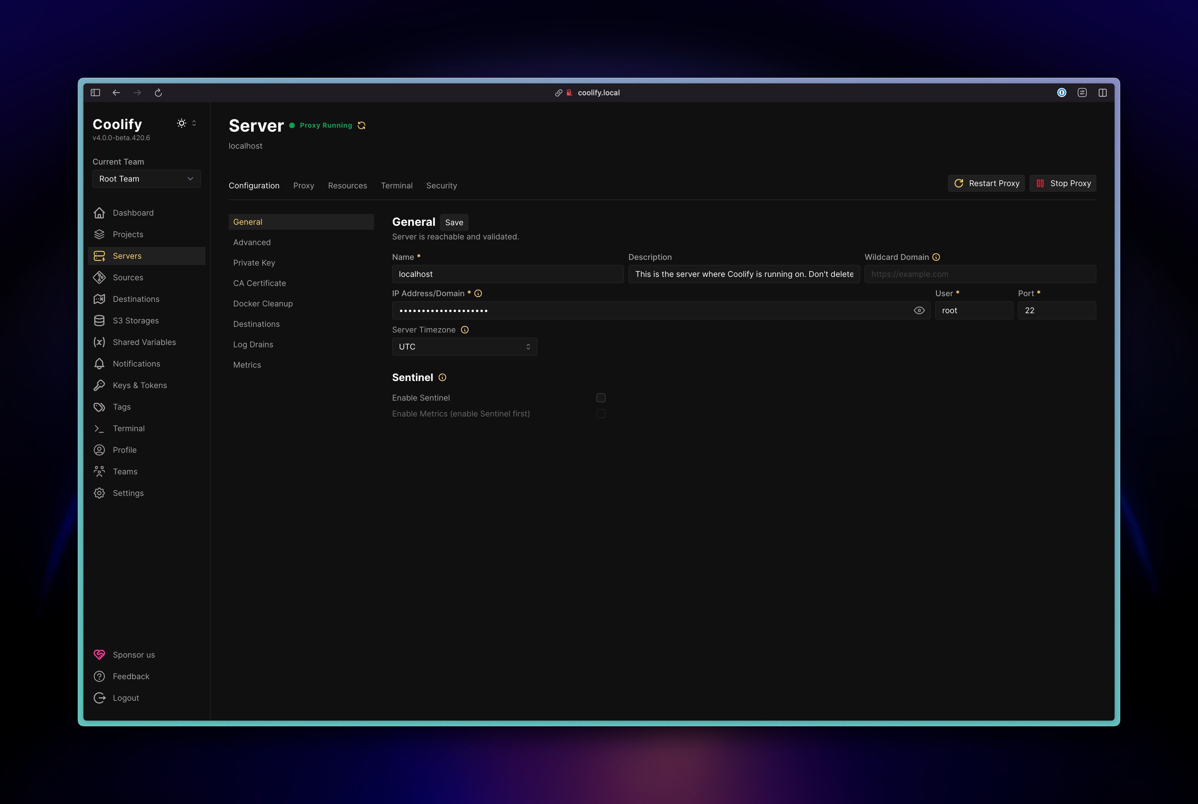Expand the Root Team dropdown
Screen dimensions: 1198x804
point(146,179)
